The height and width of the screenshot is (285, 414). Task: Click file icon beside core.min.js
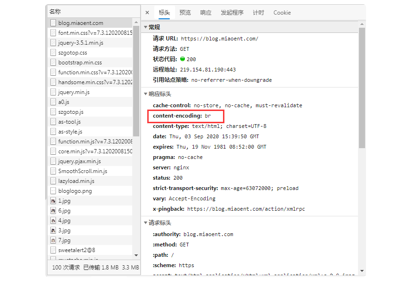coord(53,151)
